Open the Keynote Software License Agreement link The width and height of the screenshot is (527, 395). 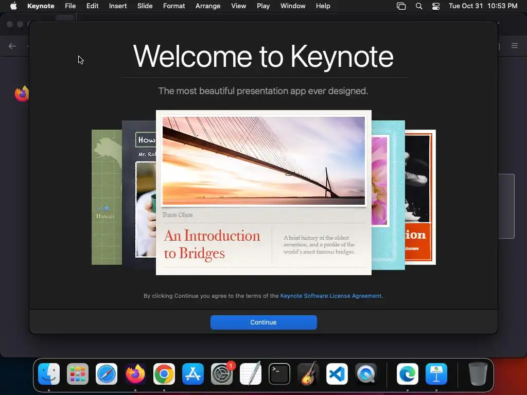331,296
